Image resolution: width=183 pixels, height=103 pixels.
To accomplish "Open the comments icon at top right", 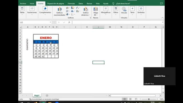I will pyautogui.click(x=161, y=3).
